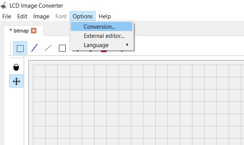This screenshot has height=145, width=244.
Task: Expand the Language submenu
Action: point(101,45)
